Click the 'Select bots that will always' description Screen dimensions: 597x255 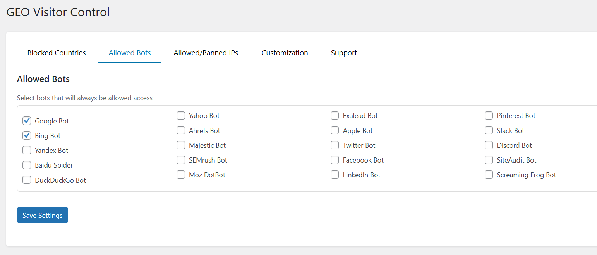point(85,98)
